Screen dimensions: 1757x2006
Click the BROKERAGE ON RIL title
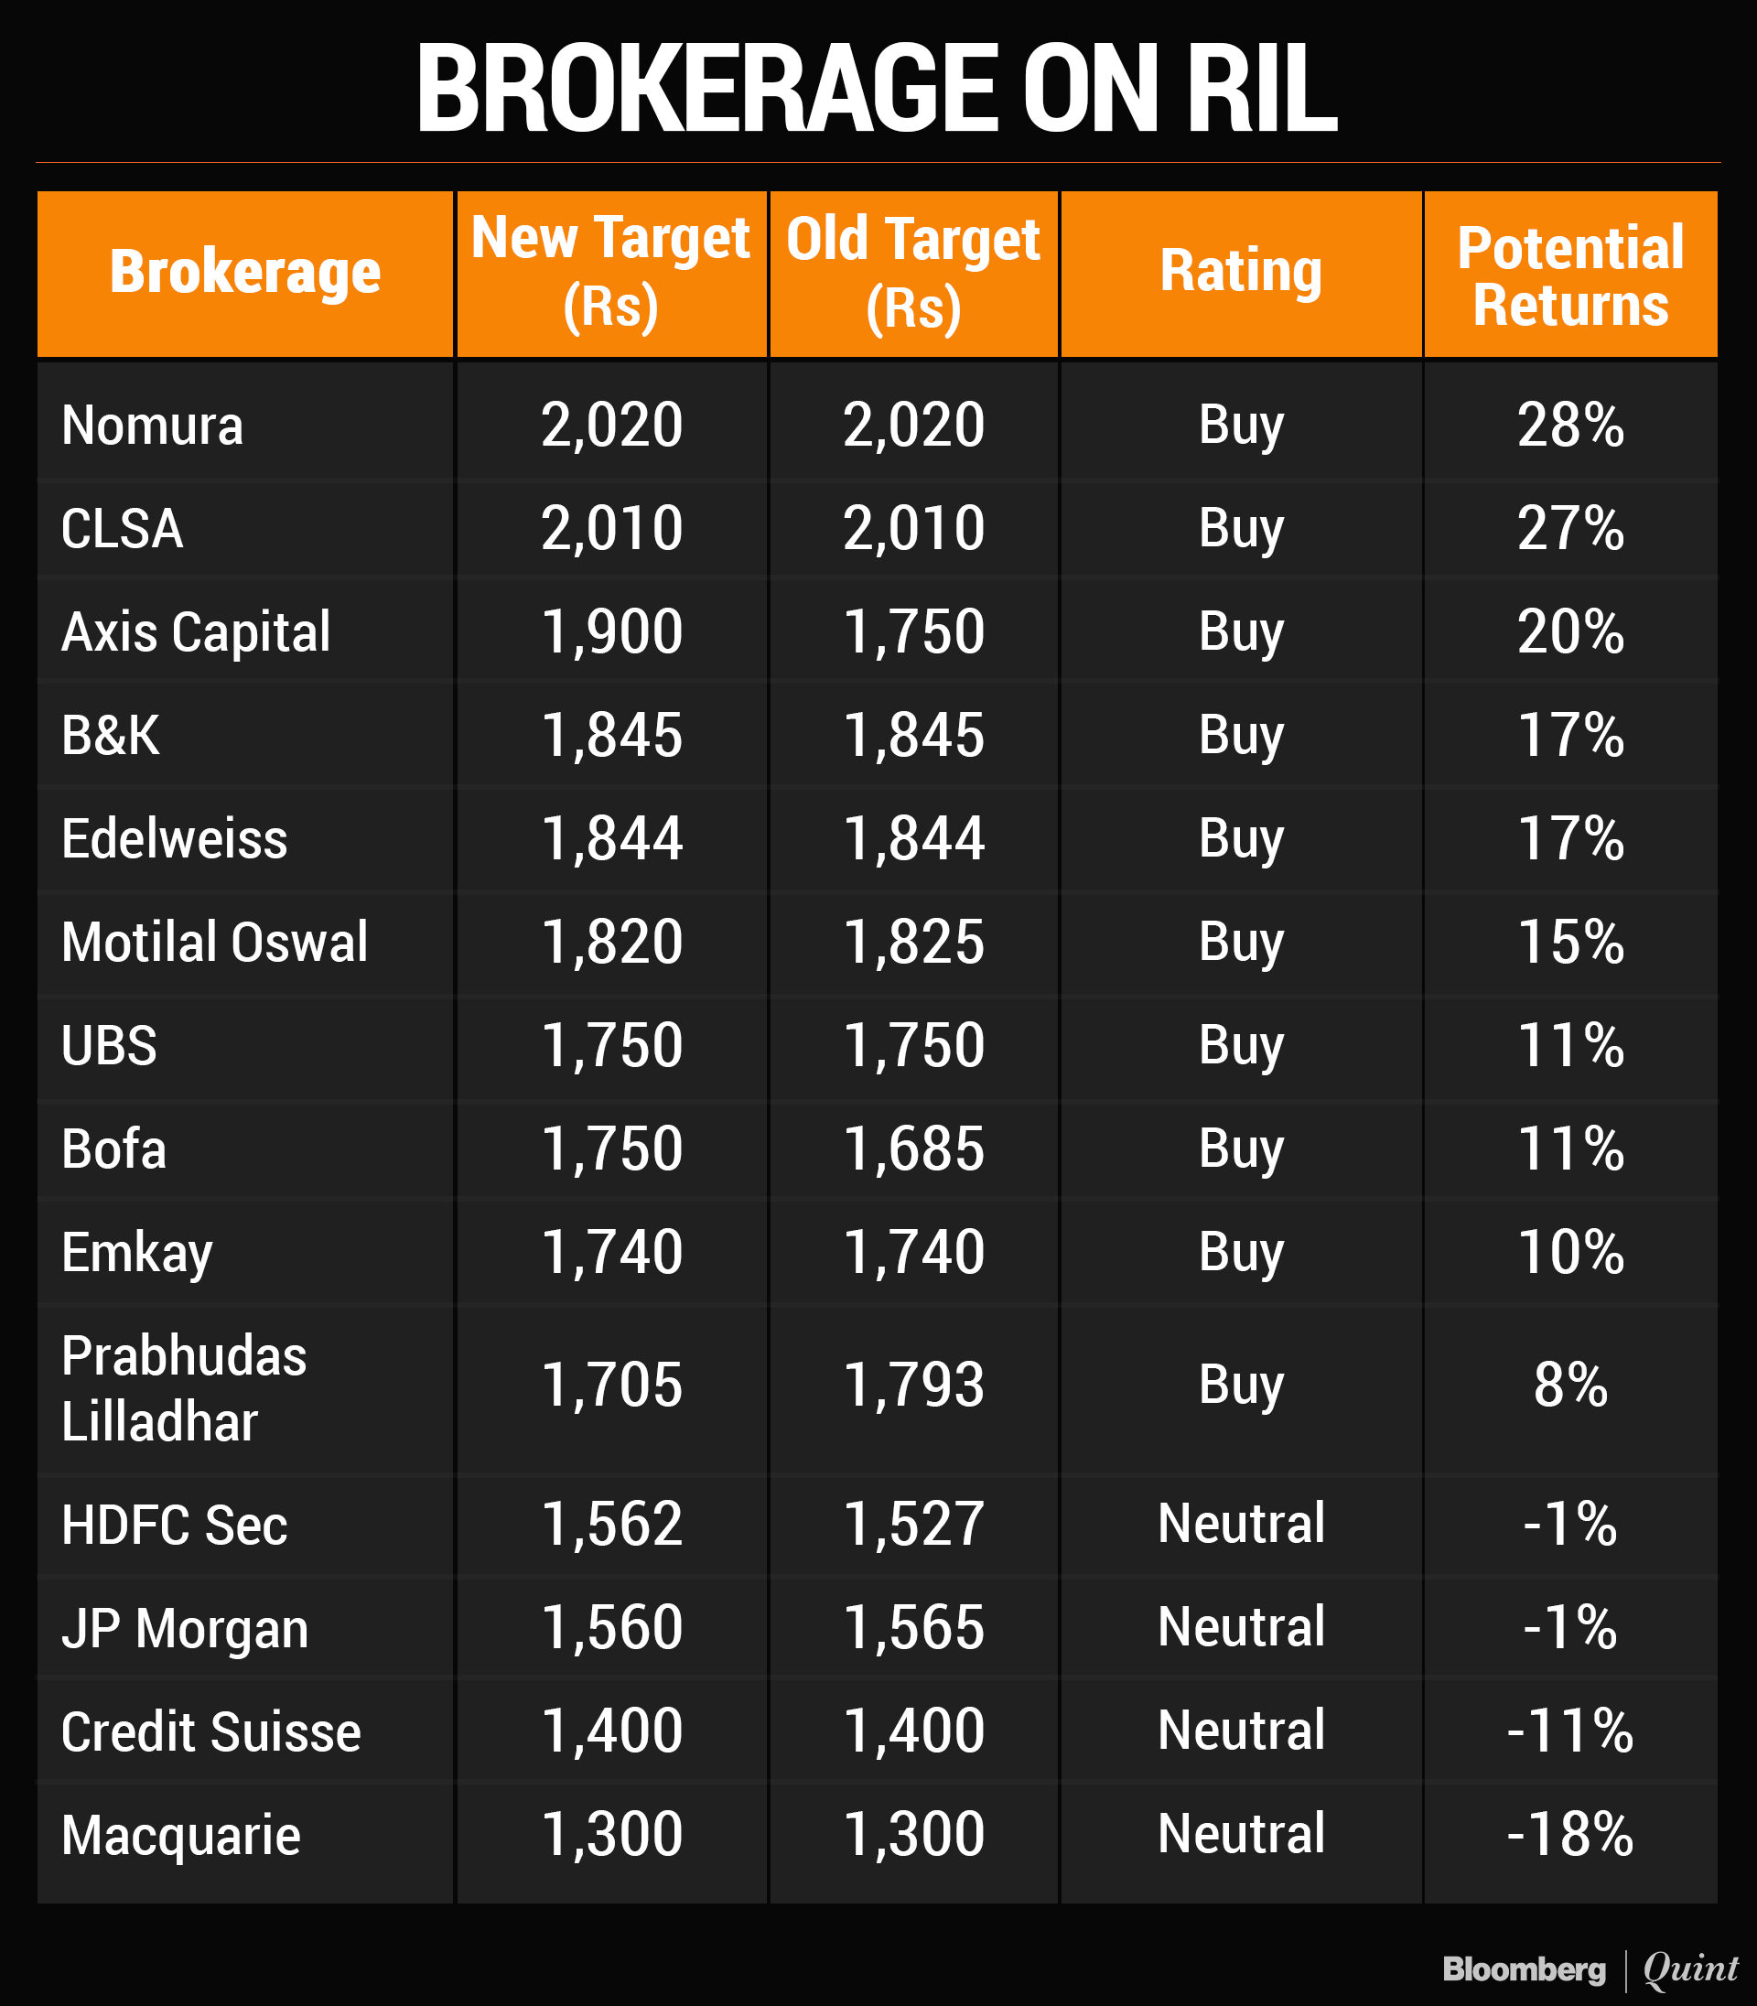pyautogui.click(x=877, y=88)
